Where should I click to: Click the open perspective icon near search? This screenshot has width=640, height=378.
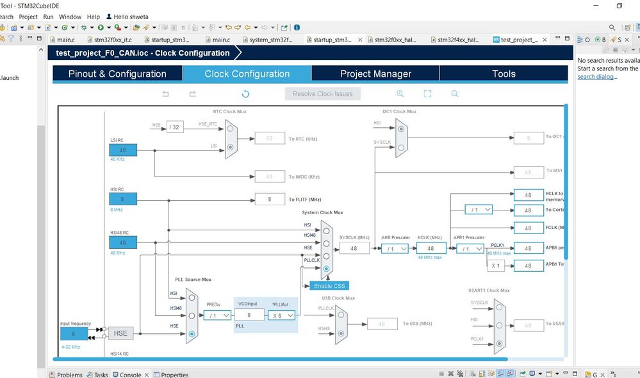coord(628,28)
